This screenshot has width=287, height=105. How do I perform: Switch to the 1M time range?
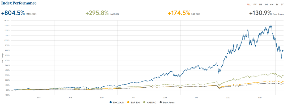pyautogui.click(x=260, y=4)
